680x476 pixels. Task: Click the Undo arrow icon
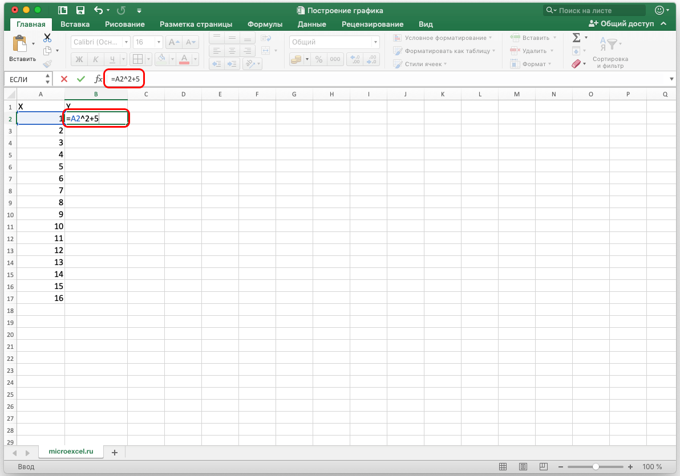click(x=99, y=10)
